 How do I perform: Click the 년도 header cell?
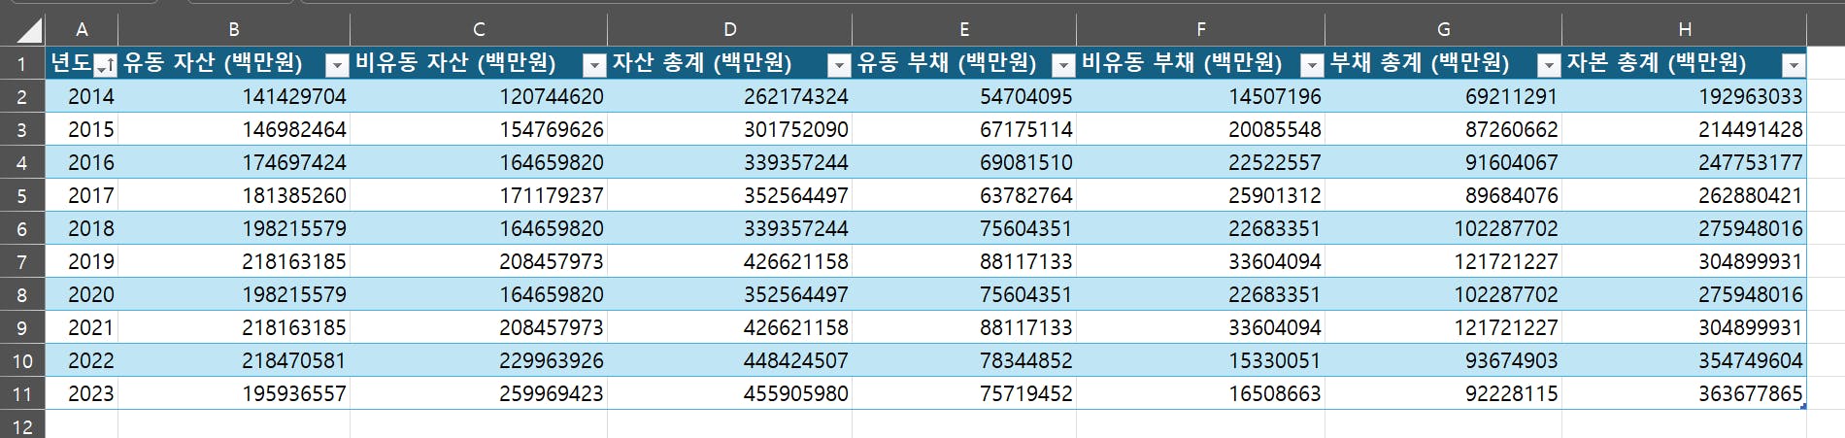point(82,63)
